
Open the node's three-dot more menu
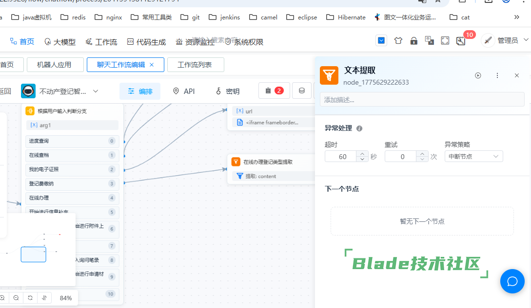click(497, 75)
